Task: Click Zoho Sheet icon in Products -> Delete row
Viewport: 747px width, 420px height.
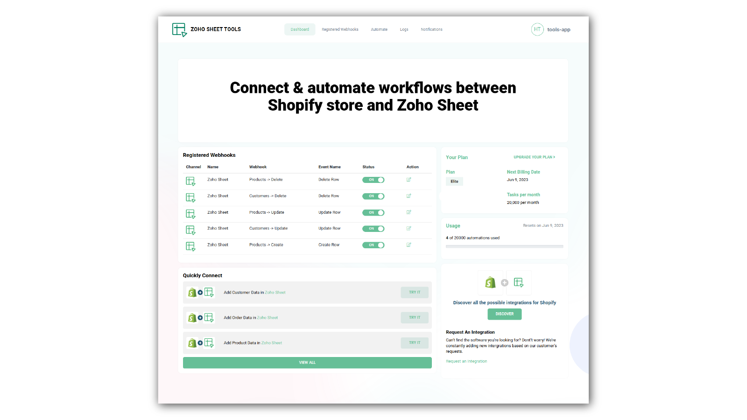Action: point(190,181)
